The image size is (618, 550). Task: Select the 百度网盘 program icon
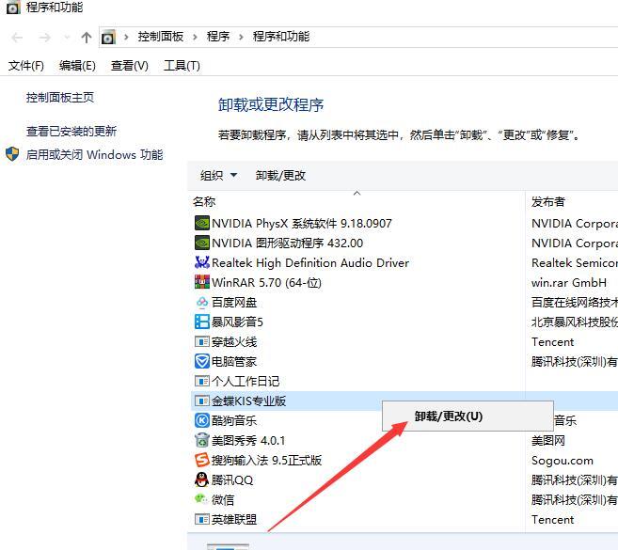click(x=201, y=303)
